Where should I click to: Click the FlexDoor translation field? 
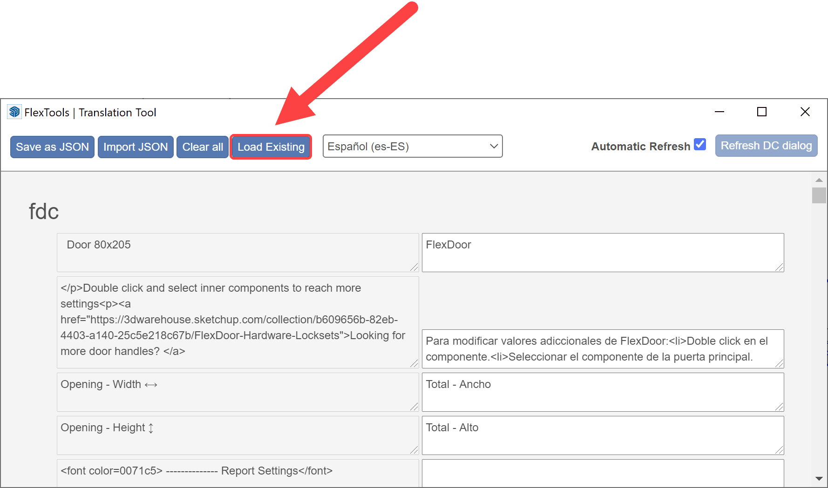pyautogui.click(x=603, y=253)
